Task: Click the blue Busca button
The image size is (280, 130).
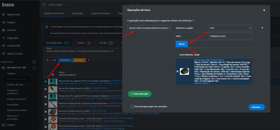Action: click(x=182, y=44)
